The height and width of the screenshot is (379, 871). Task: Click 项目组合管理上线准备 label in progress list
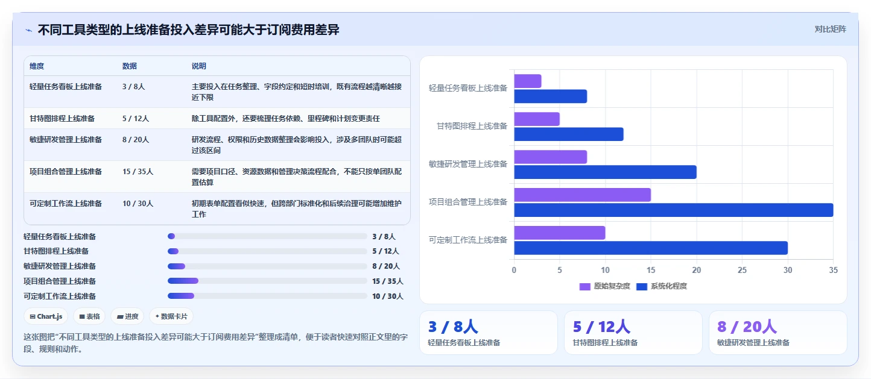coord(60,281)
